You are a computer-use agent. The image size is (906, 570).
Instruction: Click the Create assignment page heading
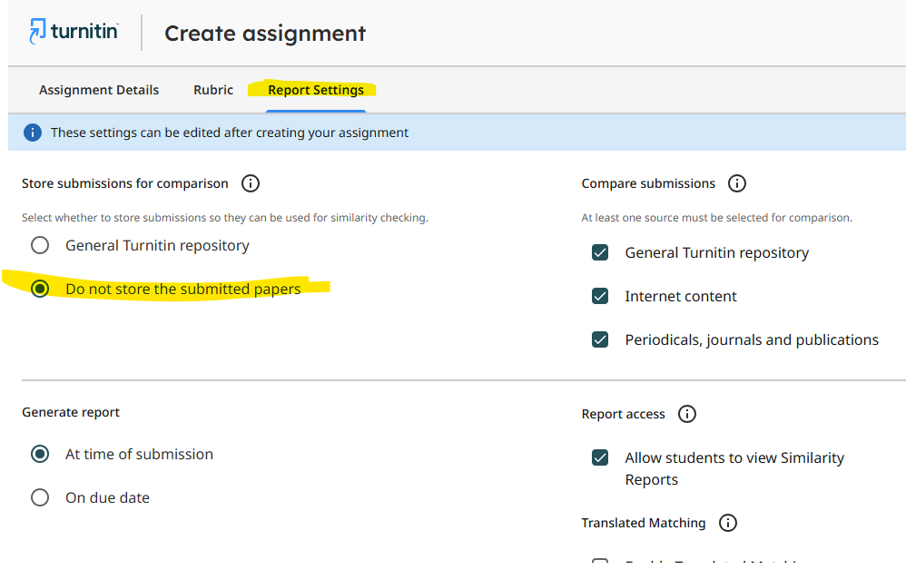pyautogui.click(x=265, y=34)
